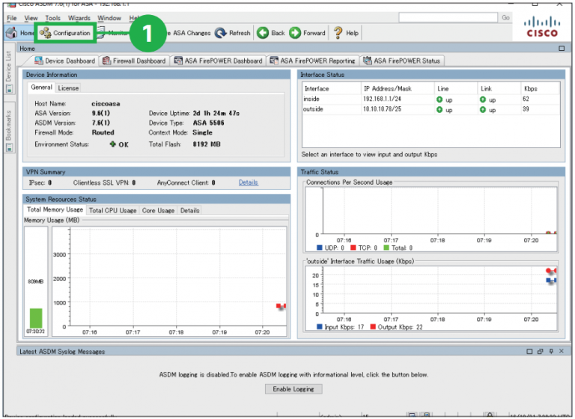Click the Line column header
Screen dimensions: 575x419
pyautogui.click(x=456, y=89)
